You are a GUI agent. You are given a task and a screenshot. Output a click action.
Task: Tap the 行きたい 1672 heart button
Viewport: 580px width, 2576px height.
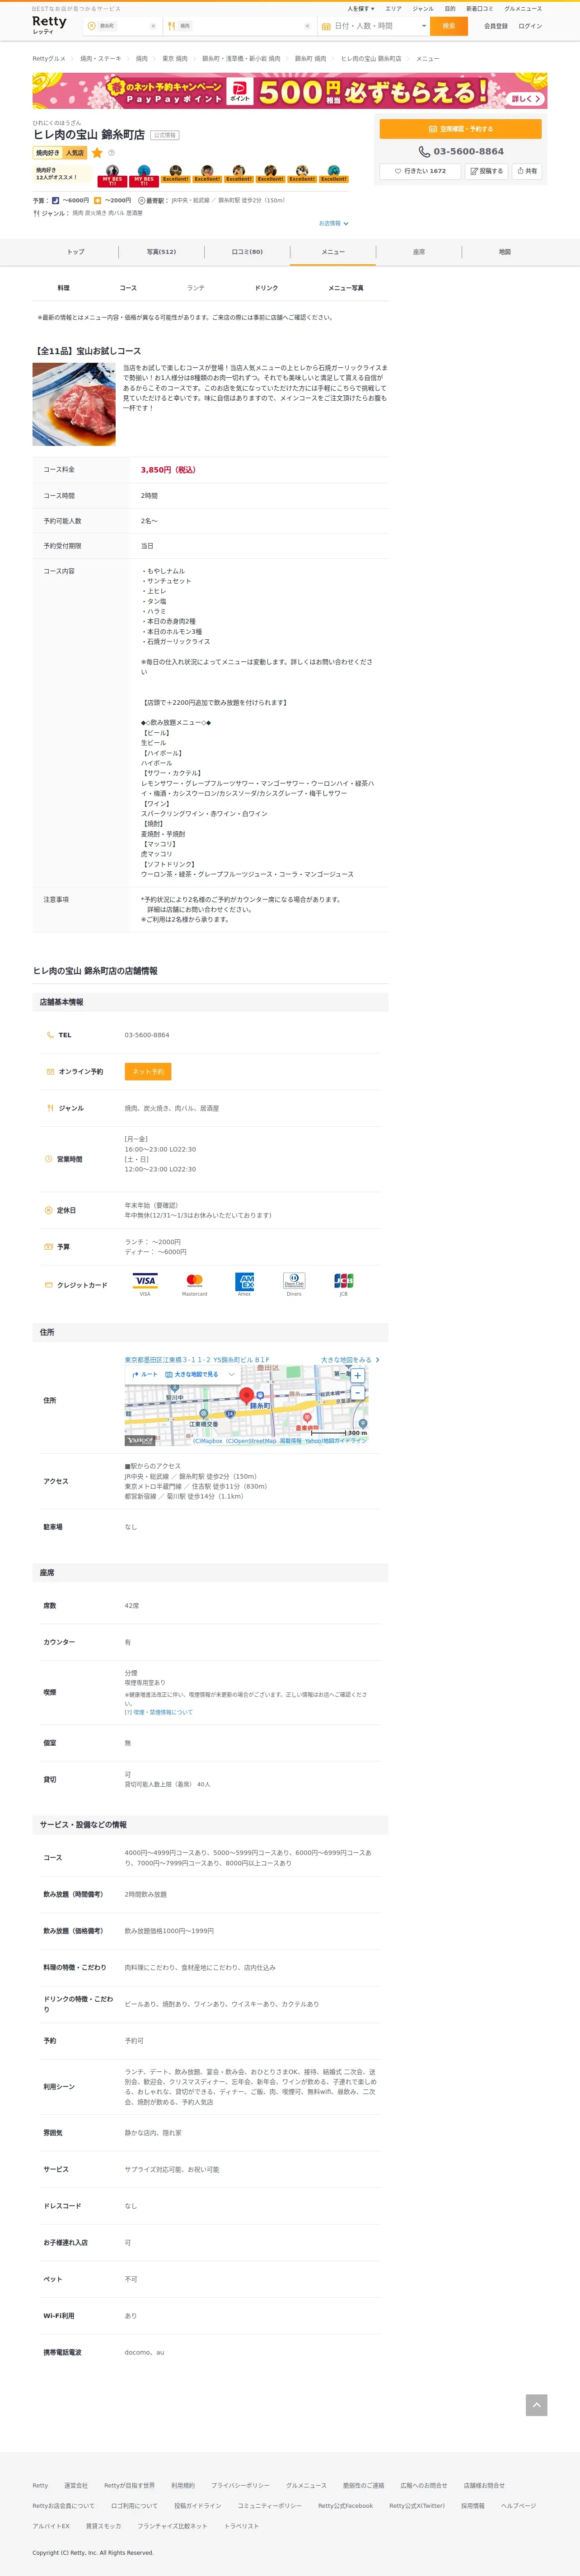420,171
